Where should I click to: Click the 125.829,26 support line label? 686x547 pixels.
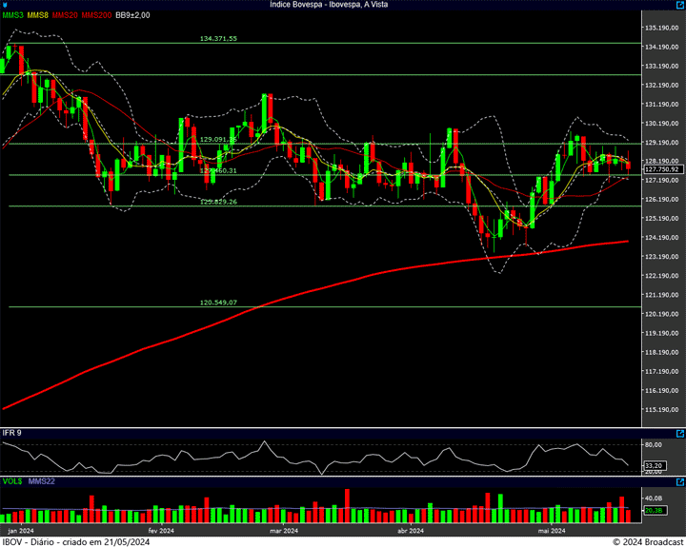(218, 202)
